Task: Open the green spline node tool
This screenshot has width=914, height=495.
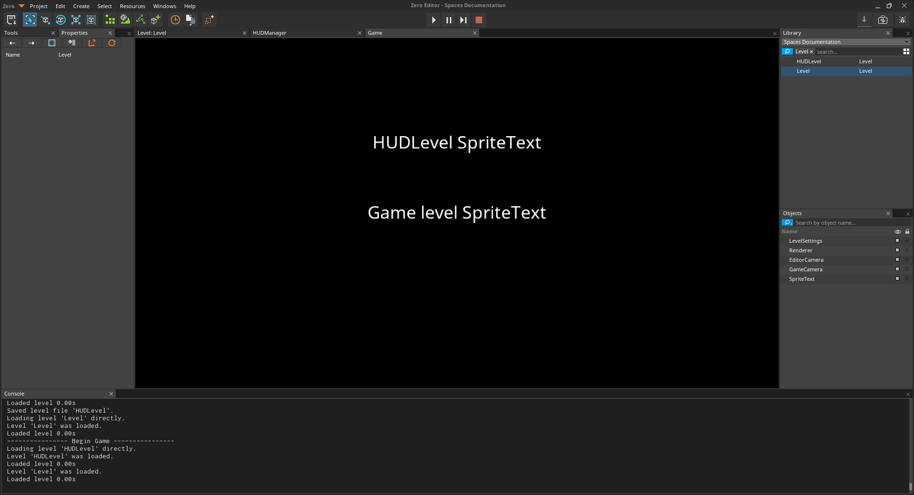Action: [140, 20]
